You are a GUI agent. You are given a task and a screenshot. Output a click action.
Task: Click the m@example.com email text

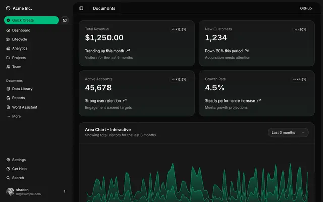coord(28,194)
